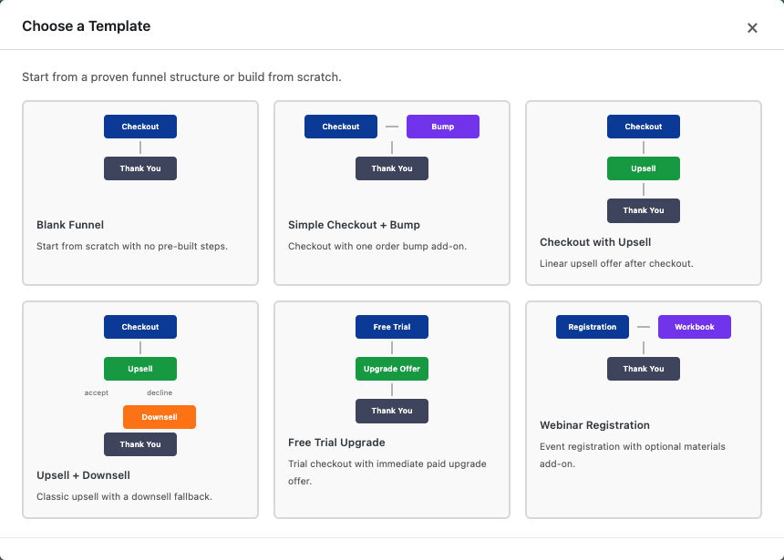Click Checkout node in Checkout with Upsell
The width and height of the screenshot is (784, 560).
pos(643,127)
